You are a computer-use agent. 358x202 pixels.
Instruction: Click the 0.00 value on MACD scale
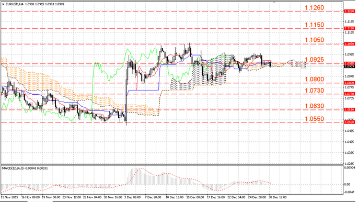(x=347, y=184)
